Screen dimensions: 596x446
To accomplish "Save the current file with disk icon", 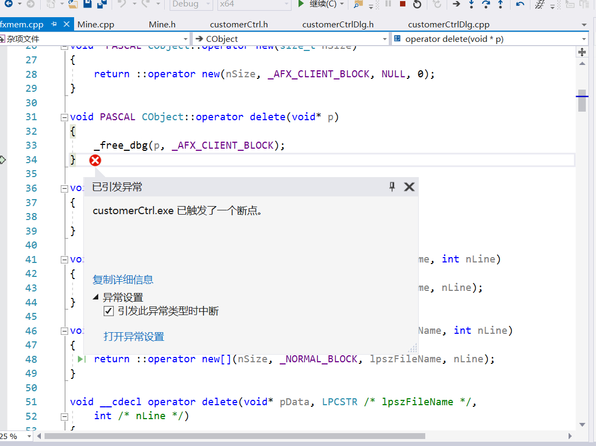I will pyautogui.click(x=88, y=4).
